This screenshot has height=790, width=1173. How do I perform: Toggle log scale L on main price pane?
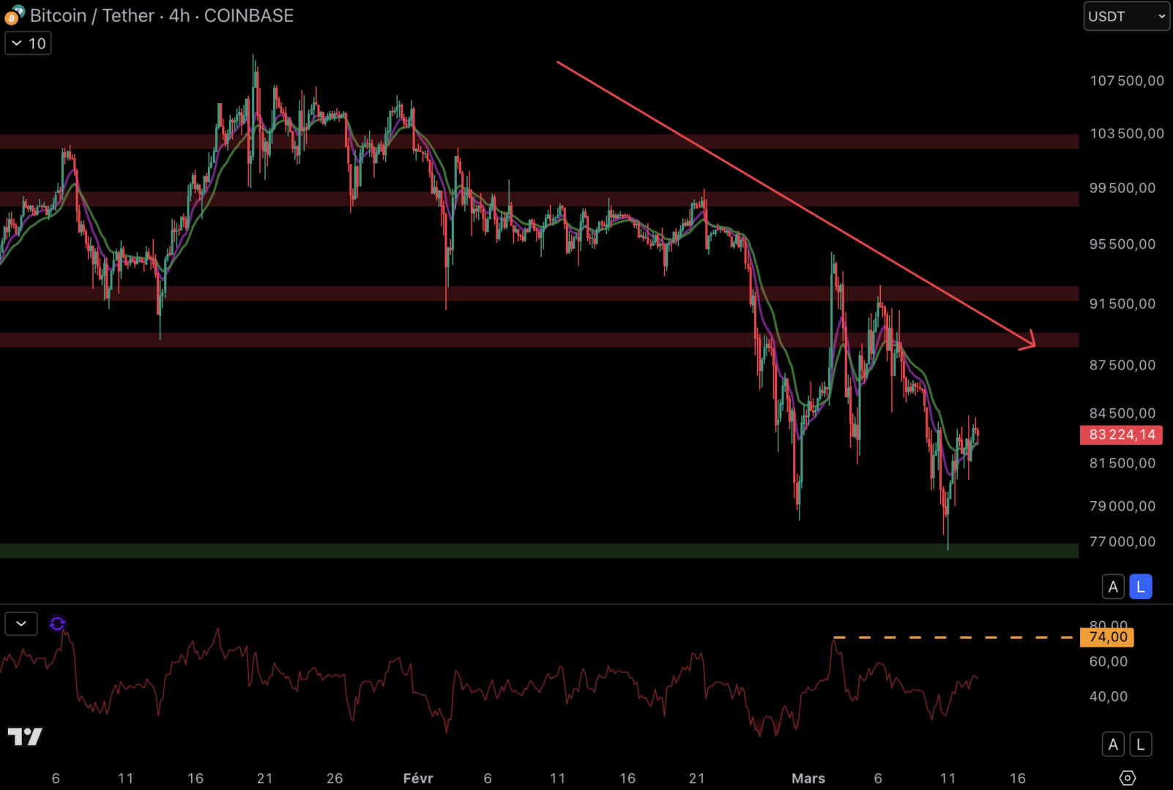pos(1140,587)
